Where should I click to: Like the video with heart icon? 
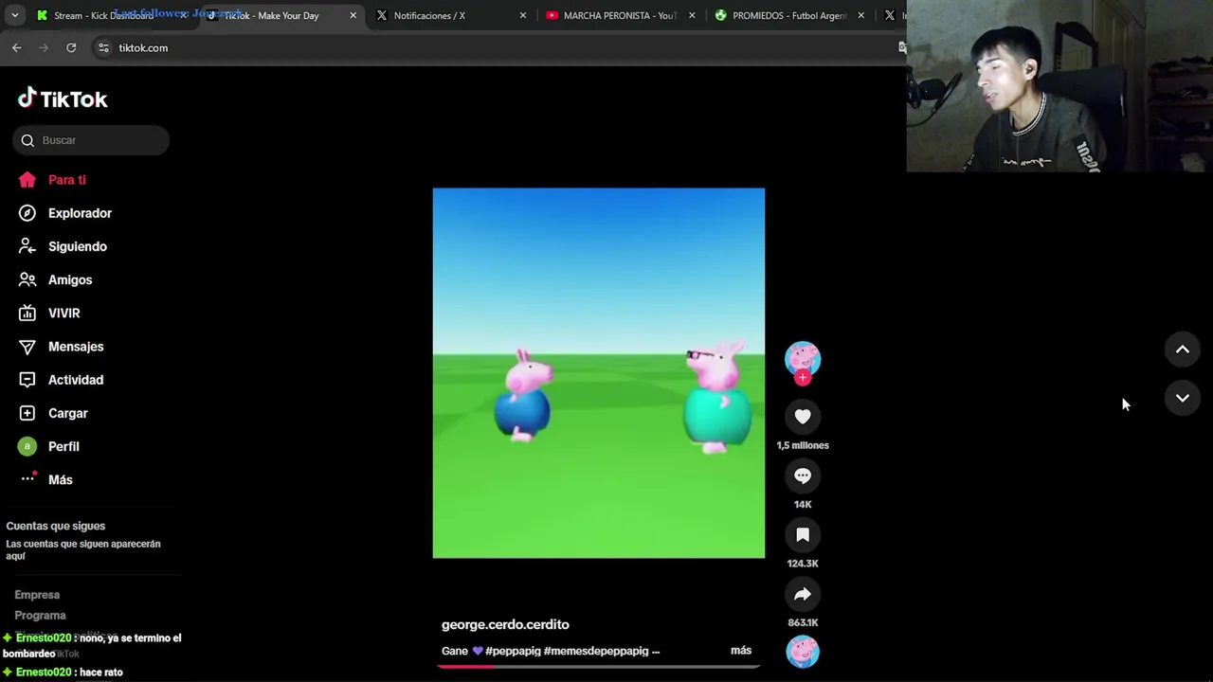[x=803, y=416]
